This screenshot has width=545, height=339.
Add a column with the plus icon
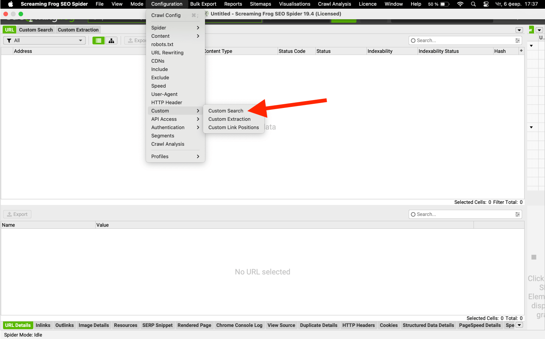point(521,51)
